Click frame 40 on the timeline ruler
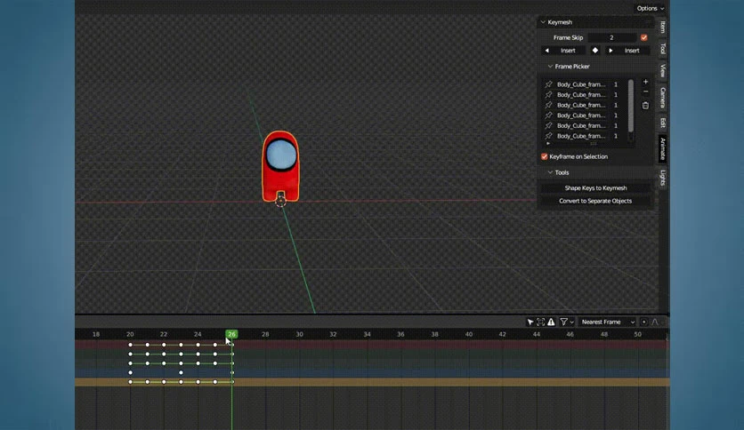744x430 pixels. (469, 334)
